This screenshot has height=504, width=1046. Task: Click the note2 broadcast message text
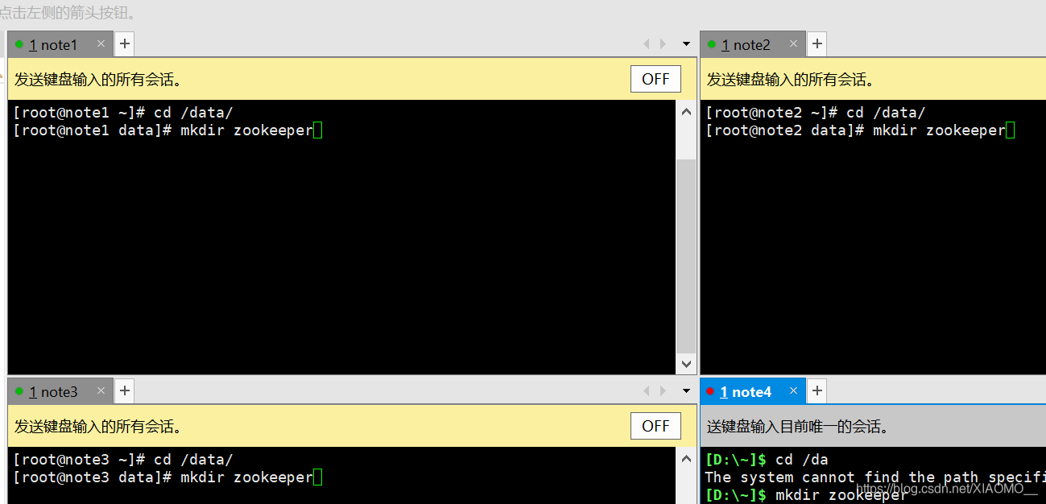[791, 79]
